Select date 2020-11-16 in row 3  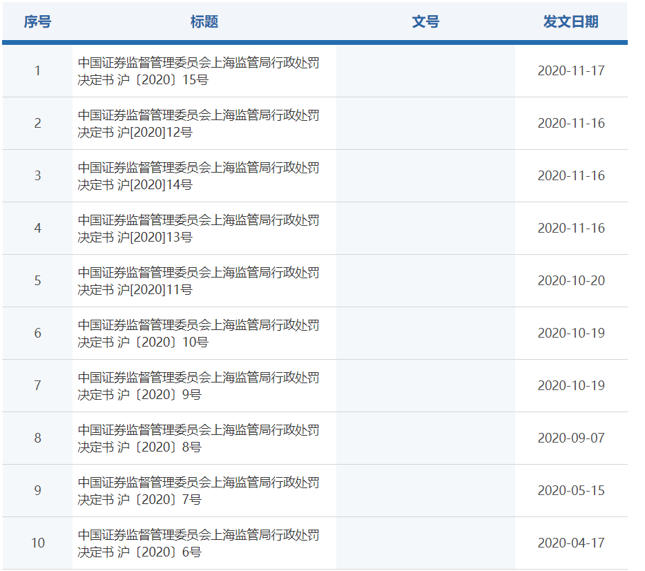click(571, 175)
